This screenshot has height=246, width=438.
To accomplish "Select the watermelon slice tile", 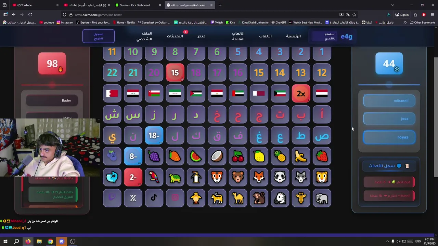I will tap(196, 156).
